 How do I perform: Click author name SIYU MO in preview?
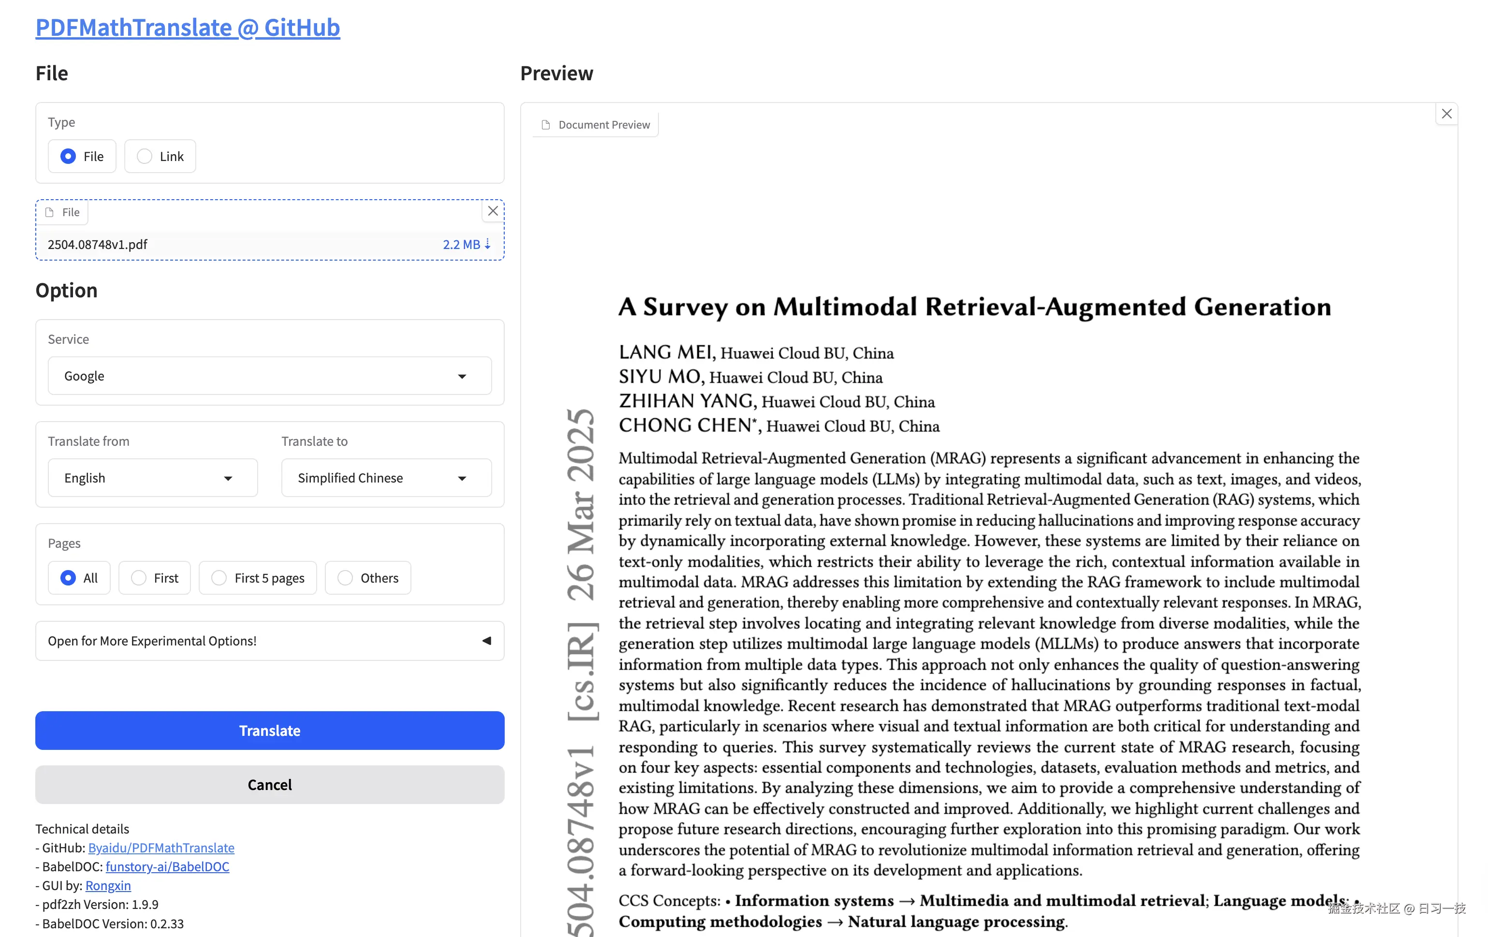pyautogui.click(x=660, y=377)
